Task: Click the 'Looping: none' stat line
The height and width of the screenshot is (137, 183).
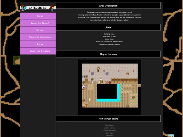Action: click(x=109, y=34)
